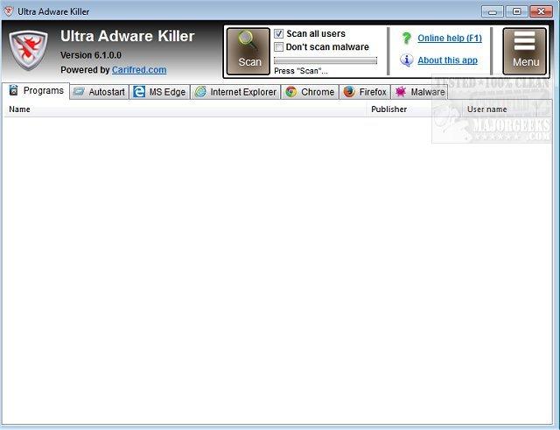Open the hamburger Menu button
The image size is (560, 430).
click(524, 52)
